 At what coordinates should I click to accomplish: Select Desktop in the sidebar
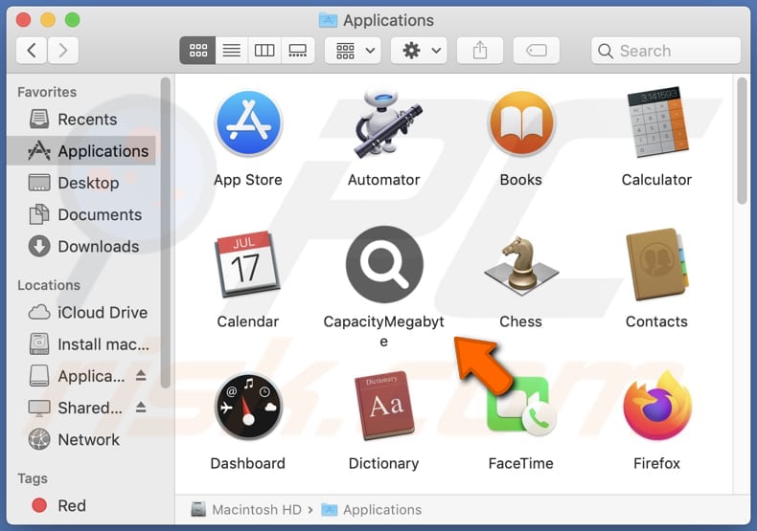pyautogui.click(x=82, y=183)
